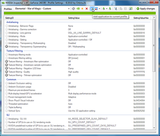The width and height of the screenshot is (160, 136).
Task: Select the Maximum pre-rendered frames row
Action: coord(78,90)
